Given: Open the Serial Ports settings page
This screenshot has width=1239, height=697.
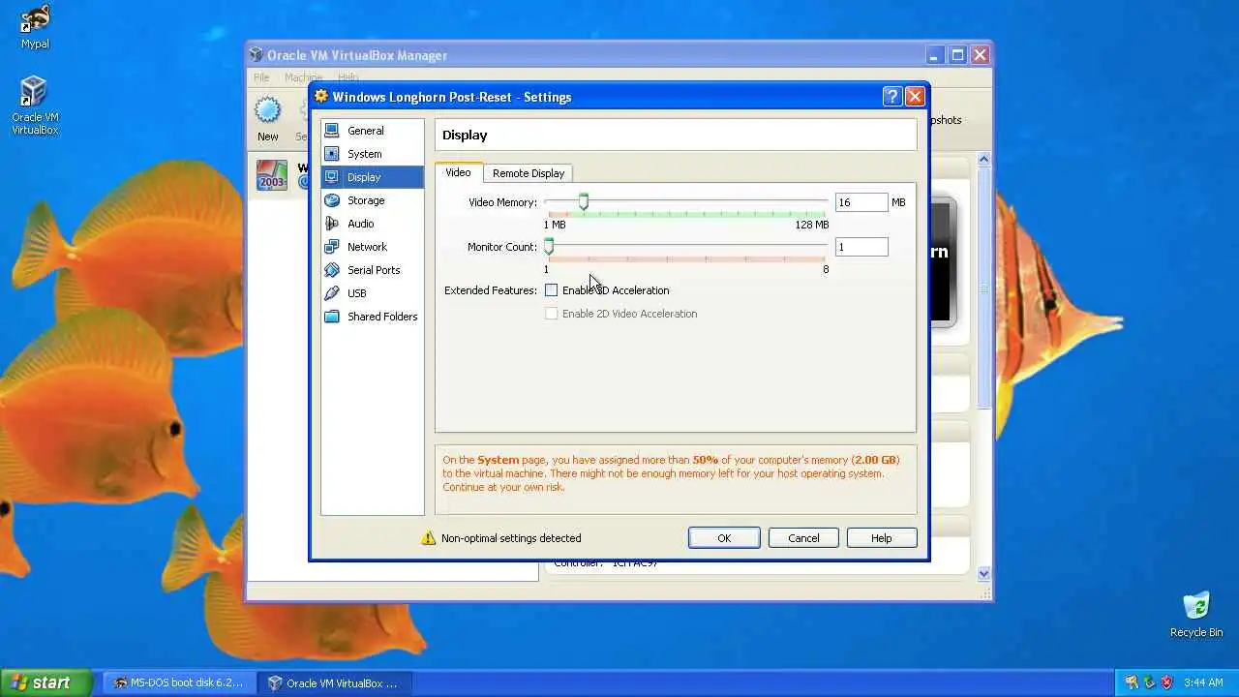Looking at the screenshot, I should point(372,270).
